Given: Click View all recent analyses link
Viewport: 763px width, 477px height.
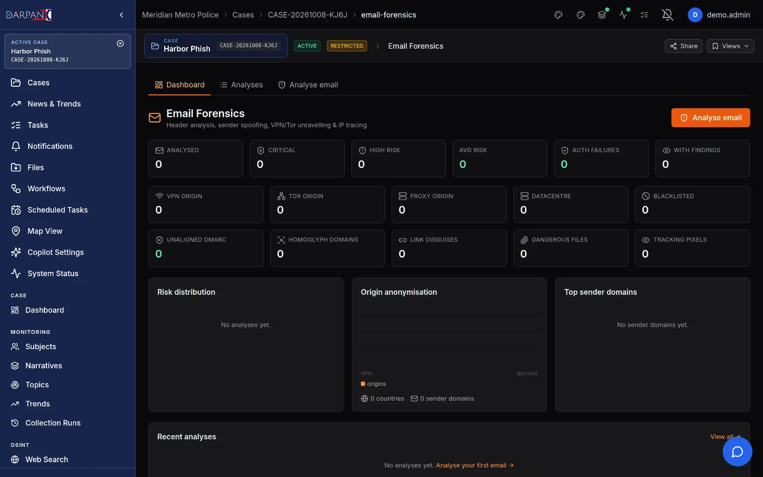Looking at the screenshot, I should pyautogui.click(x=725, y=437).
